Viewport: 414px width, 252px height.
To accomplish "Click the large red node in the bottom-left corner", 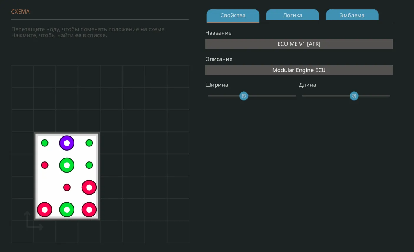I will click(x=45, y=210).
